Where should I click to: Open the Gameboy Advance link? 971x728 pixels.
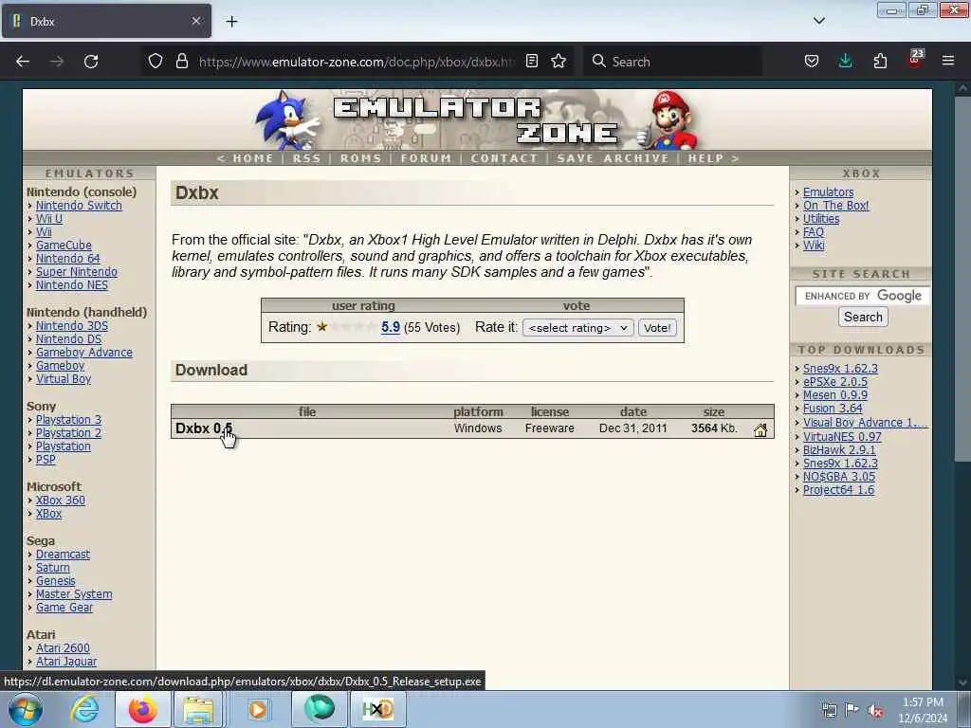[84, 353]
